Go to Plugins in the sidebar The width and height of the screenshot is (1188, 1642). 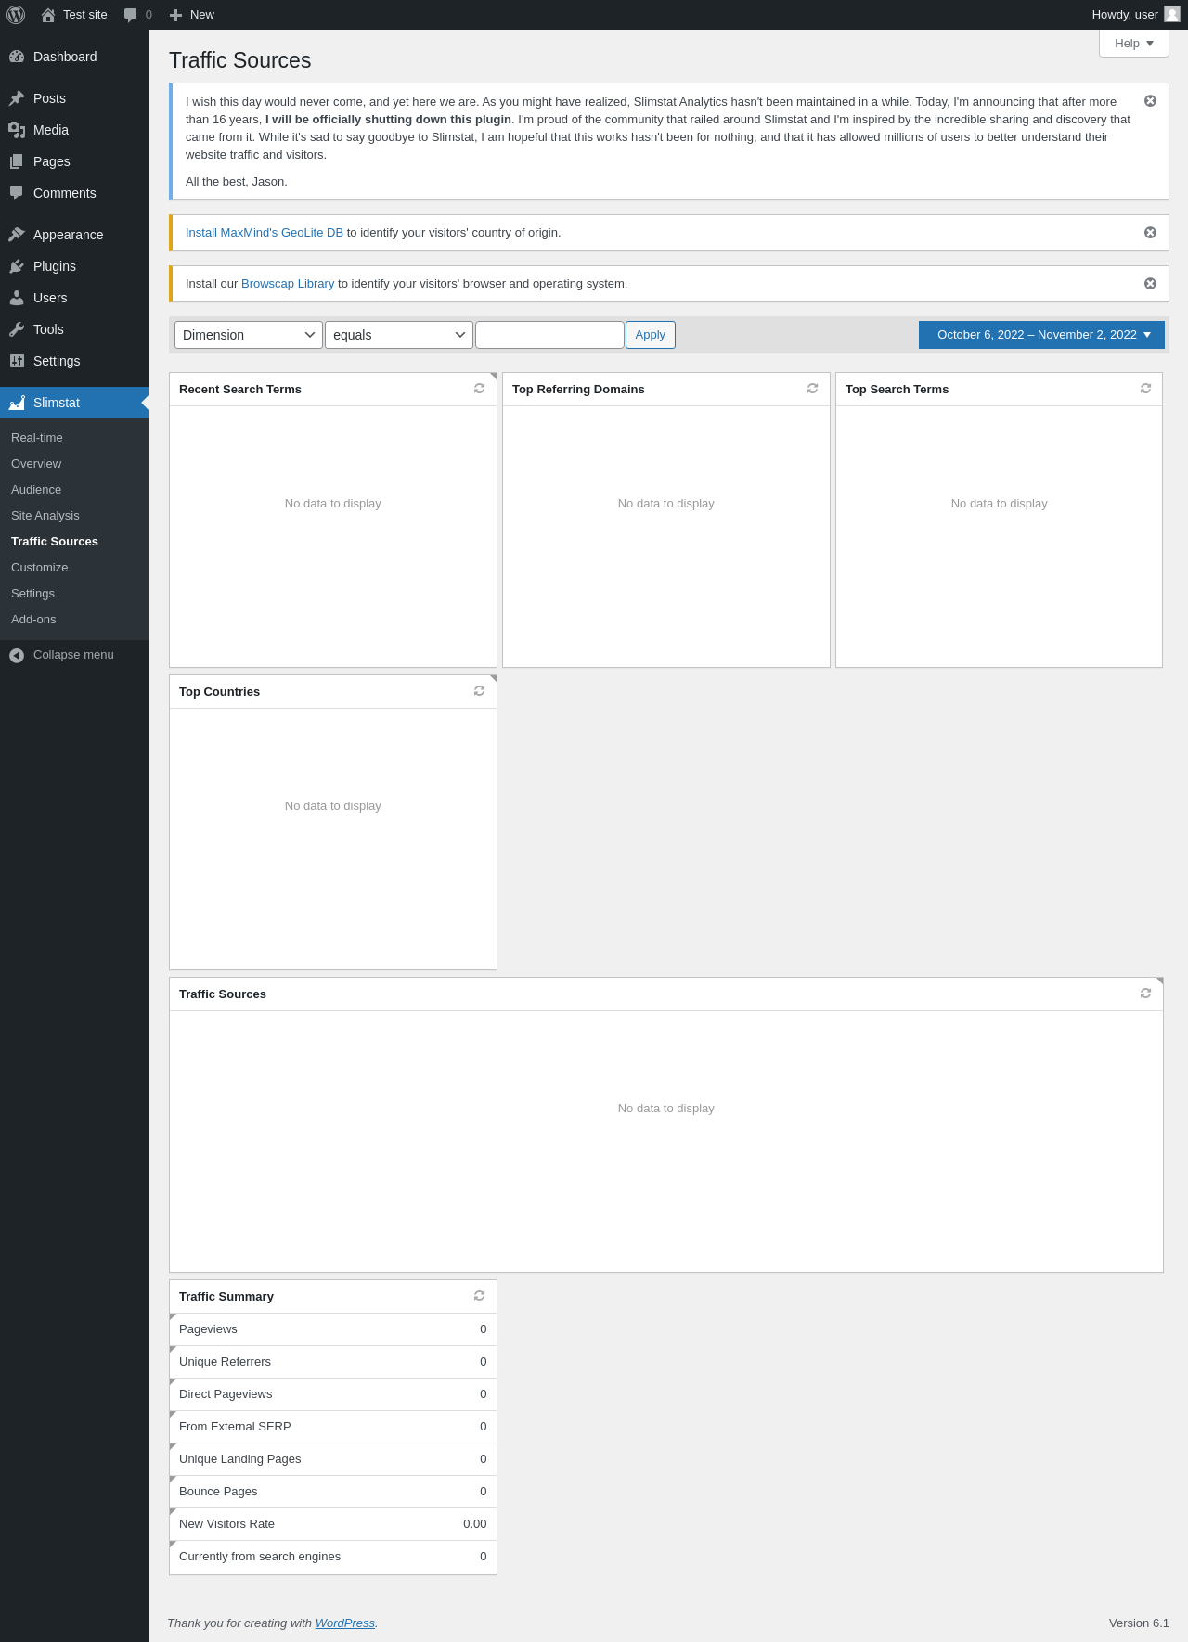(74, 266)
